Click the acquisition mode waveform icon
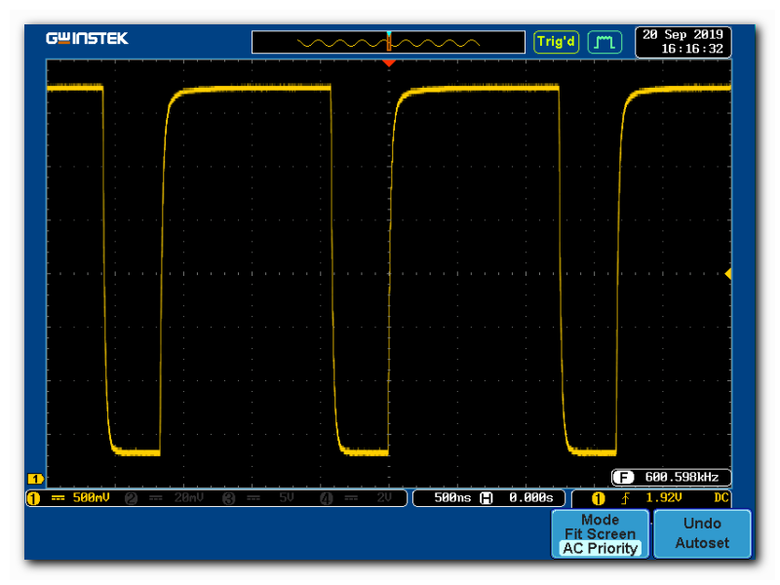 [x=604, y=42]
